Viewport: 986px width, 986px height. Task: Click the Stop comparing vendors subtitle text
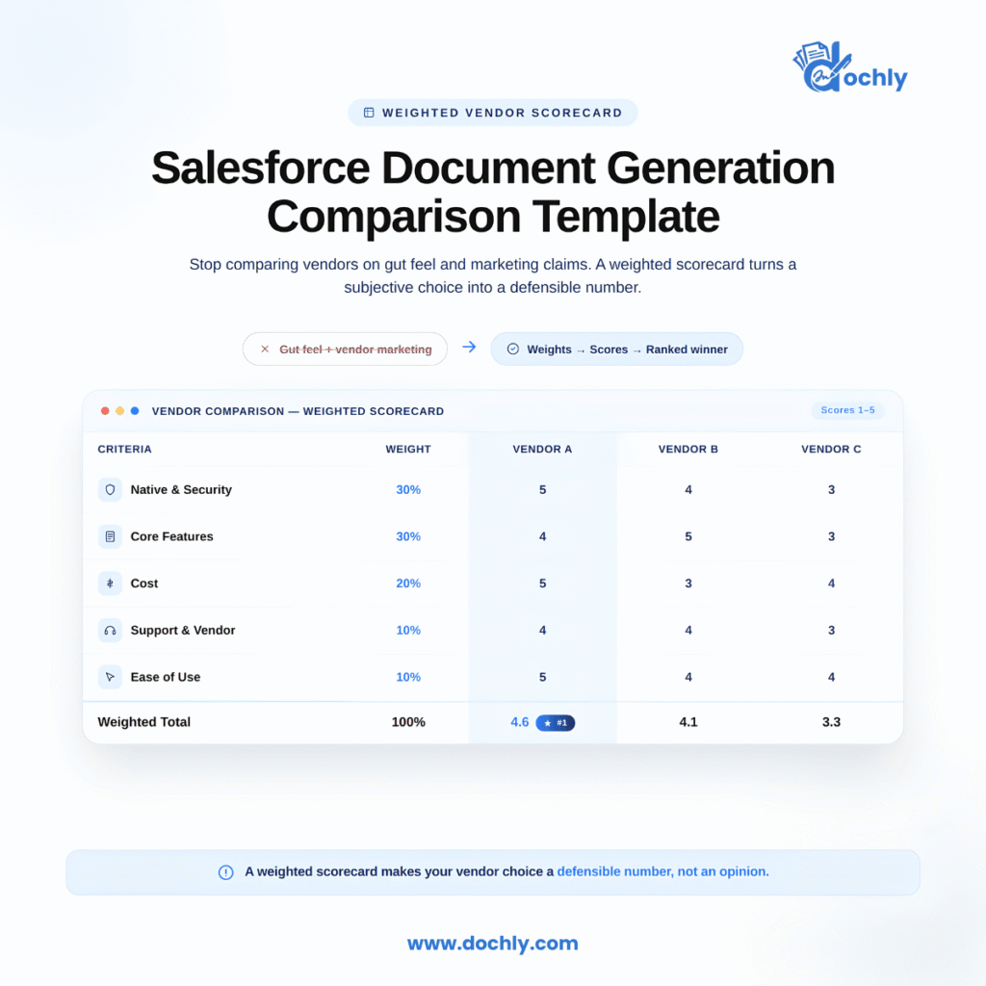pos(493,276)
